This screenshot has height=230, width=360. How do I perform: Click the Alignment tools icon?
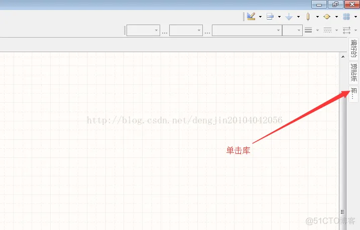tap(270, 17)
